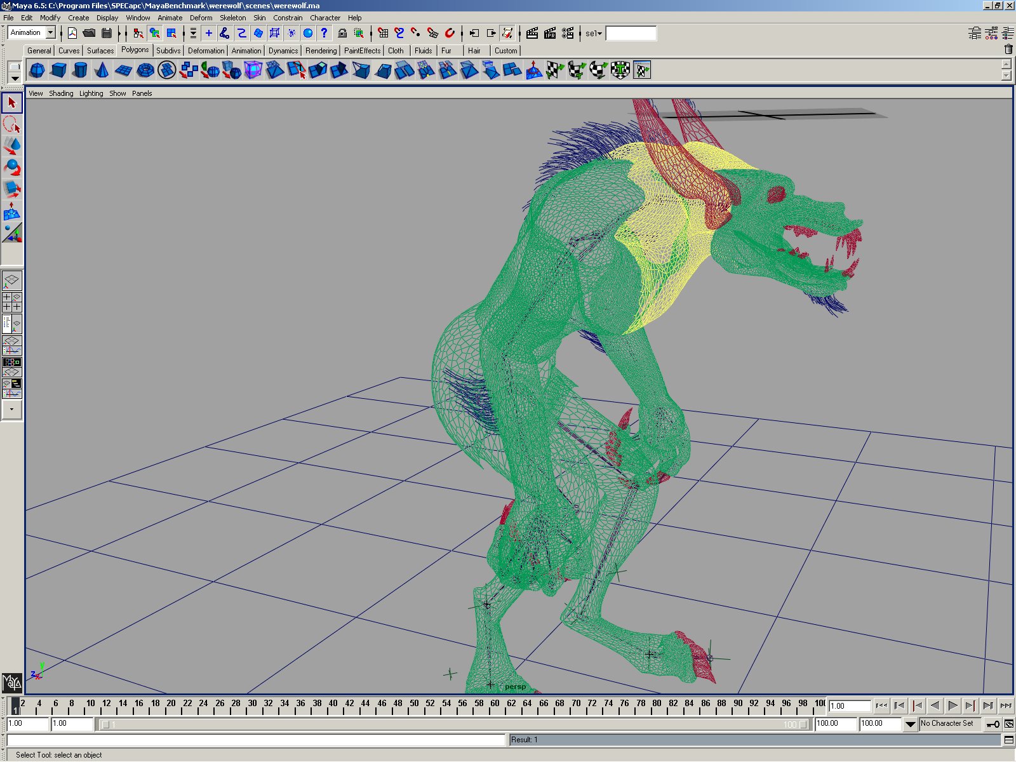Open the viewport Shading menu
This screenshot has width=1016, height=762.
pyautogui.click(x=61, y=93)
